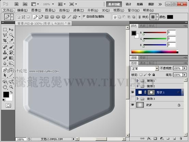Viewport: 189px width, 142px height.
Task: Expand the 装饰 3 group
Action: tap(137, 99)
